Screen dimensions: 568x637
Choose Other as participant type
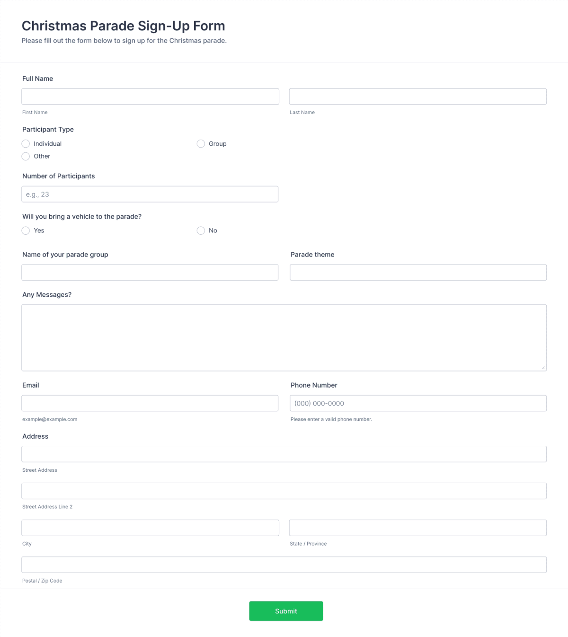tap(26, 156)
